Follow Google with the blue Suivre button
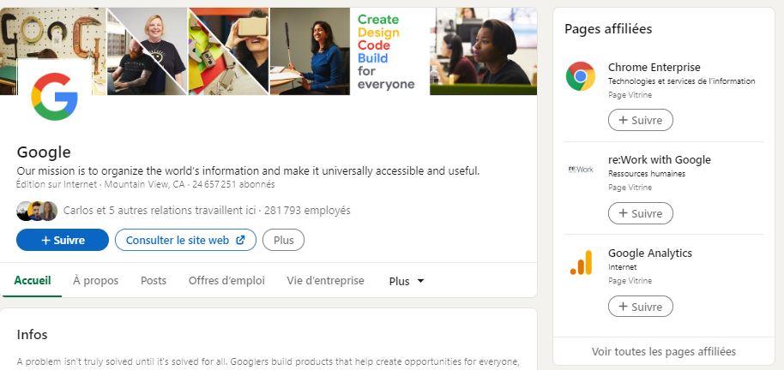Image resolution: width=784 pixels, height=370 pixels. [x=63, y=241]
